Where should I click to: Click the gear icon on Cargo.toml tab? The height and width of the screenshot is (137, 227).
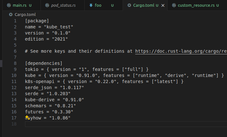(129, 5)
